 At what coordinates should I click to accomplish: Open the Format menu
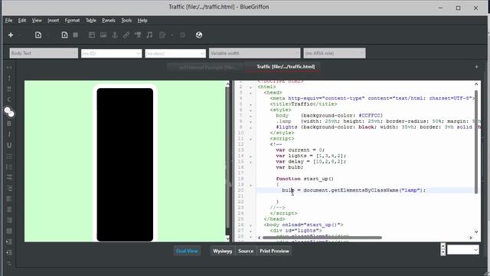click(x=72, y=21)
